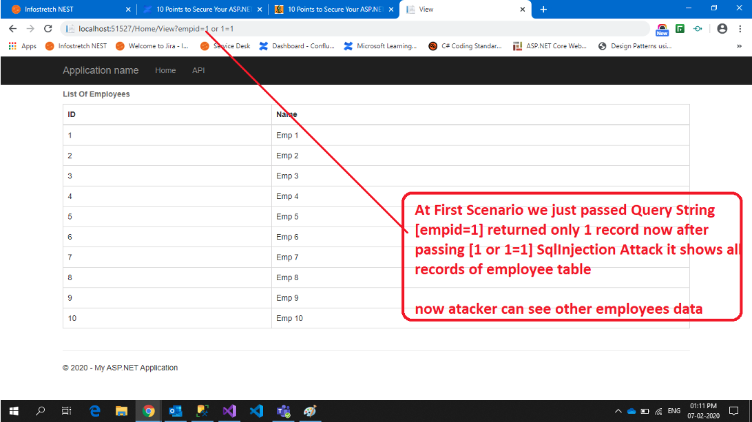Open Outlook from the taskbar

click(176, 411)
